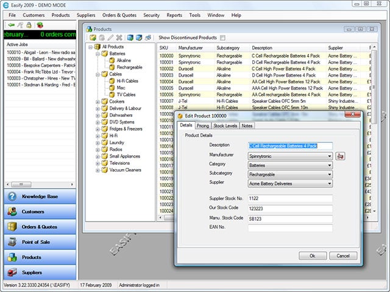The width and height of the screenshot is (390, 292).
Task: Open the Knowledge Base sidebar panel
Action: (x=40, y=196)
